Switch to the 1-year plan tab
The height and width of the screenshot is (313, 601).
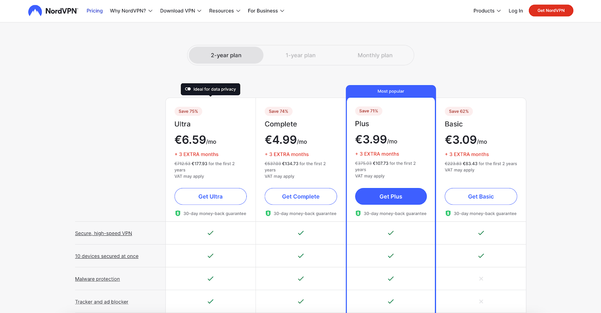tap(300, 55)
